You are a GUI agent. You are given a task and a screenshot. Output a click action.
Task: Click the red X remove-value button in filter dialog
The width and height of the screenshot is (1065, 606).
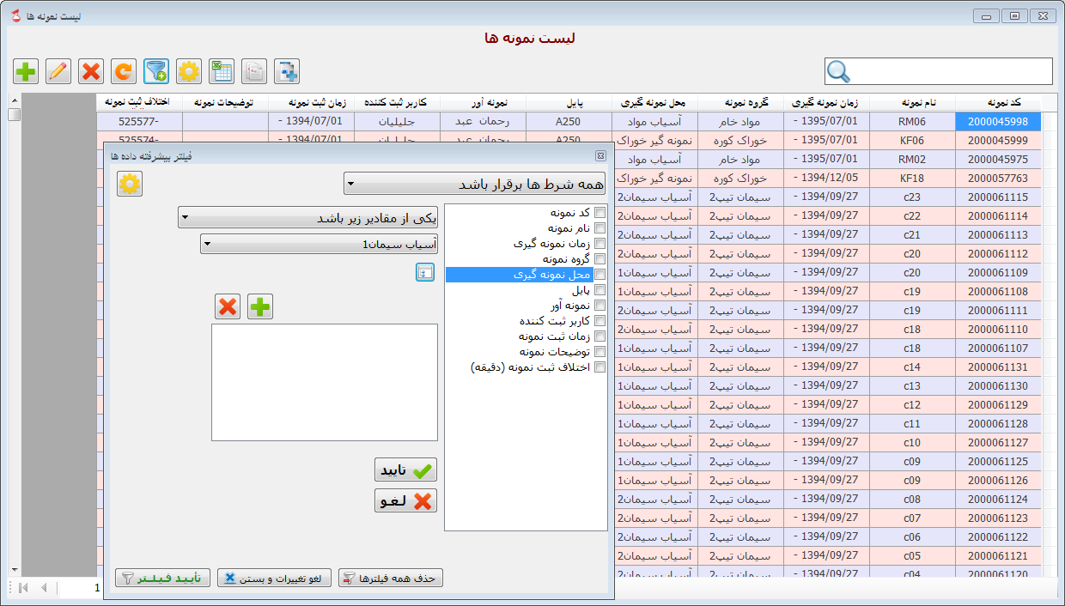click(x=228, y=306)
